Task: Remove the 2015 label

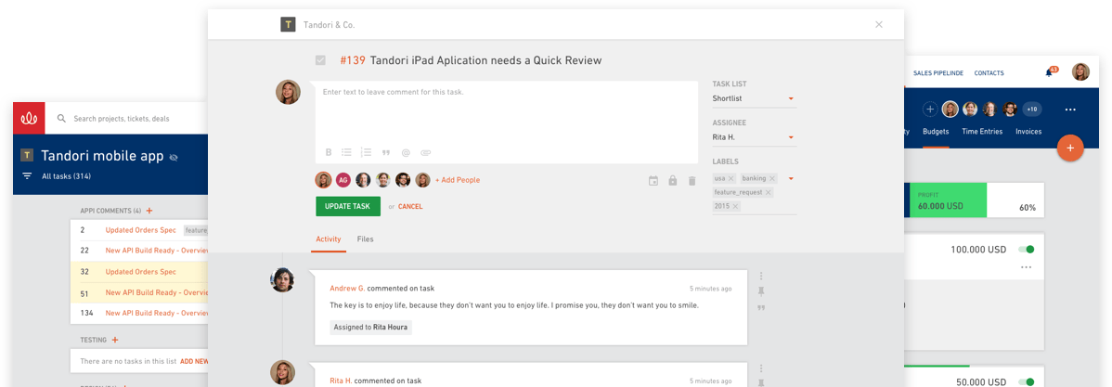Action: click(735, 206)
